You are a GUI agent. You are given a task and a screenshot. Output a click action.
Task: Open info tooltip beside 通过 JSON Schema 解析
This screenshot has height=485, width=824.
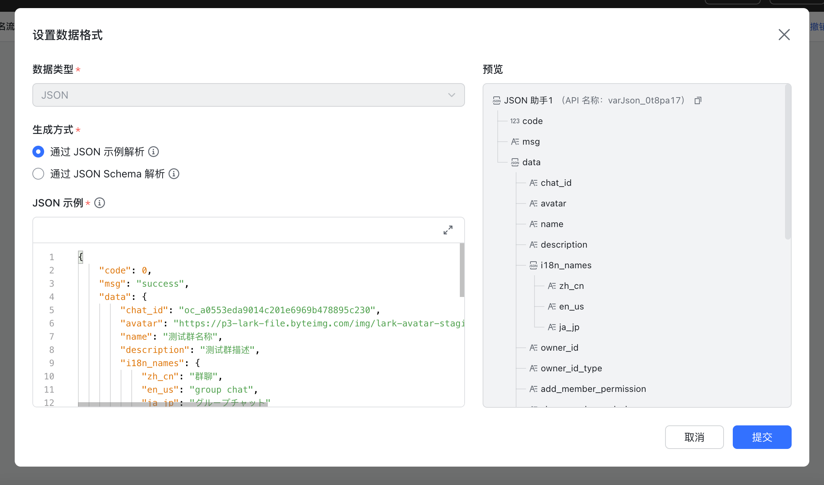coord(174,174)
